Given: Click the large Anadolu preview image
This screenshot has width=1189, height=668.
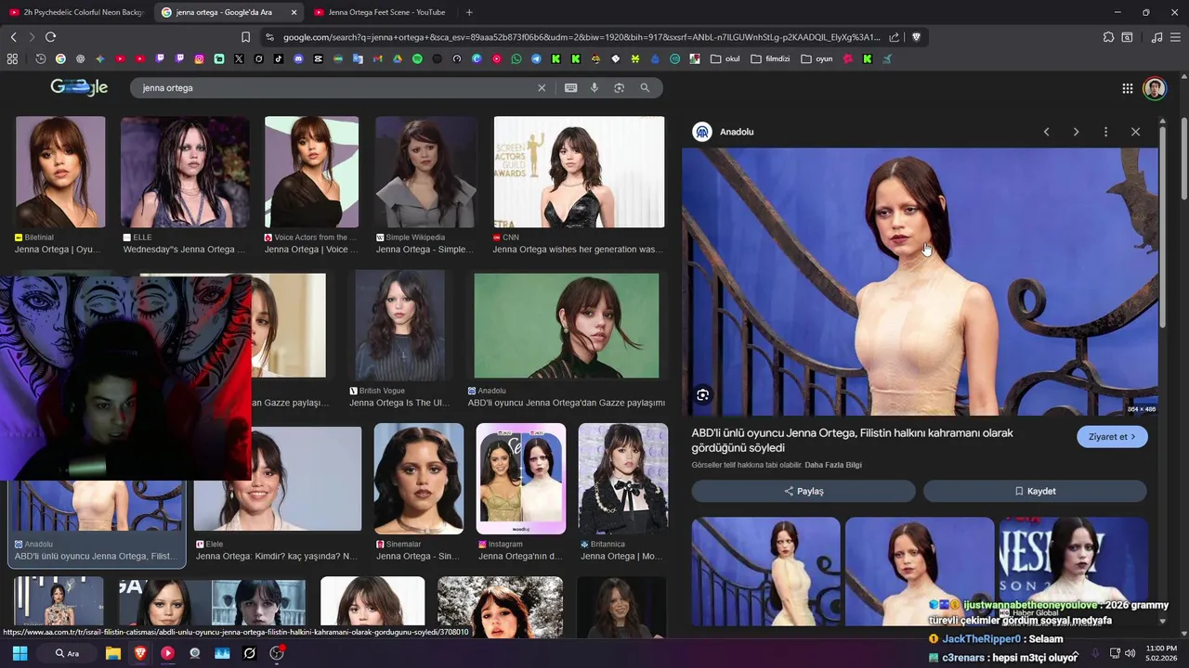Looking at the screenshot, I should [920, 281].
